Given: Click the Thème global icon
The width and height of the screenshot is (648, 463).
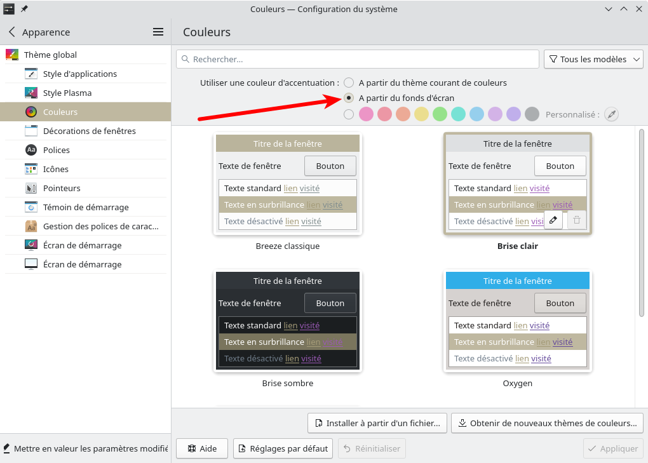Looking at the screenshot, I should (x=12, y=55).
